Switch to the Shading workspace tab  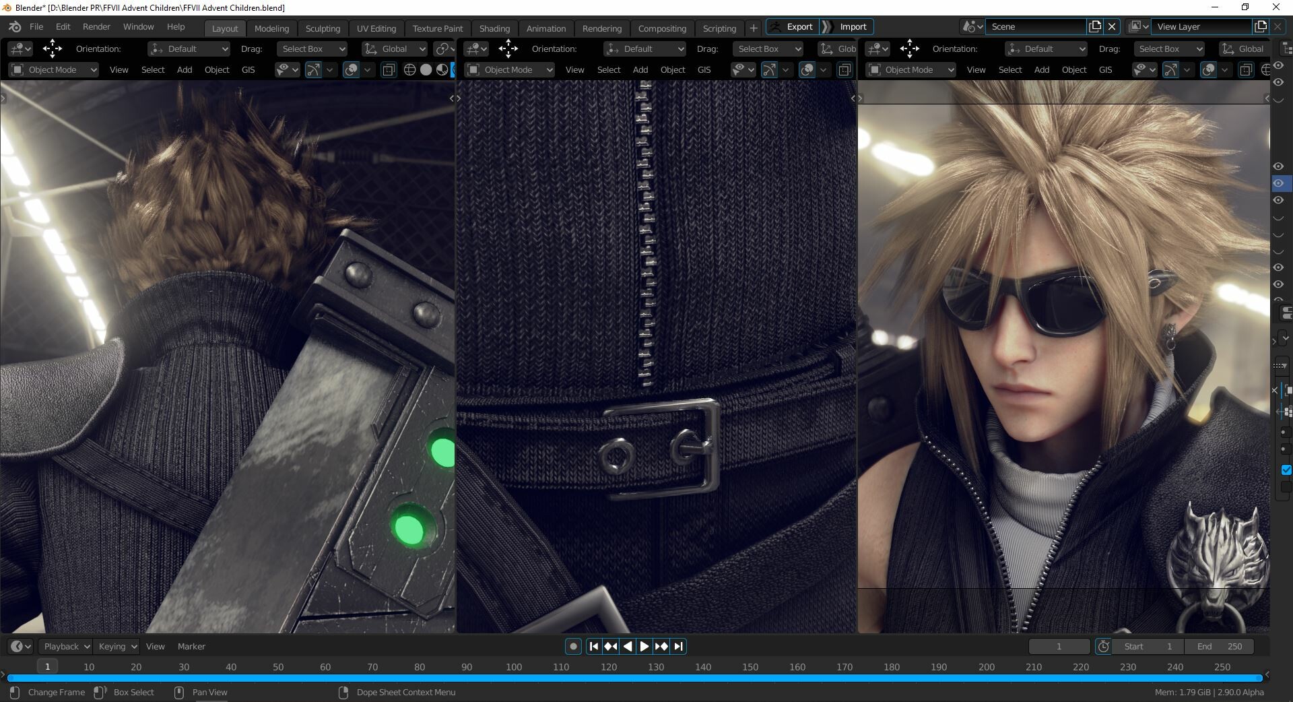tap(494, 28)
